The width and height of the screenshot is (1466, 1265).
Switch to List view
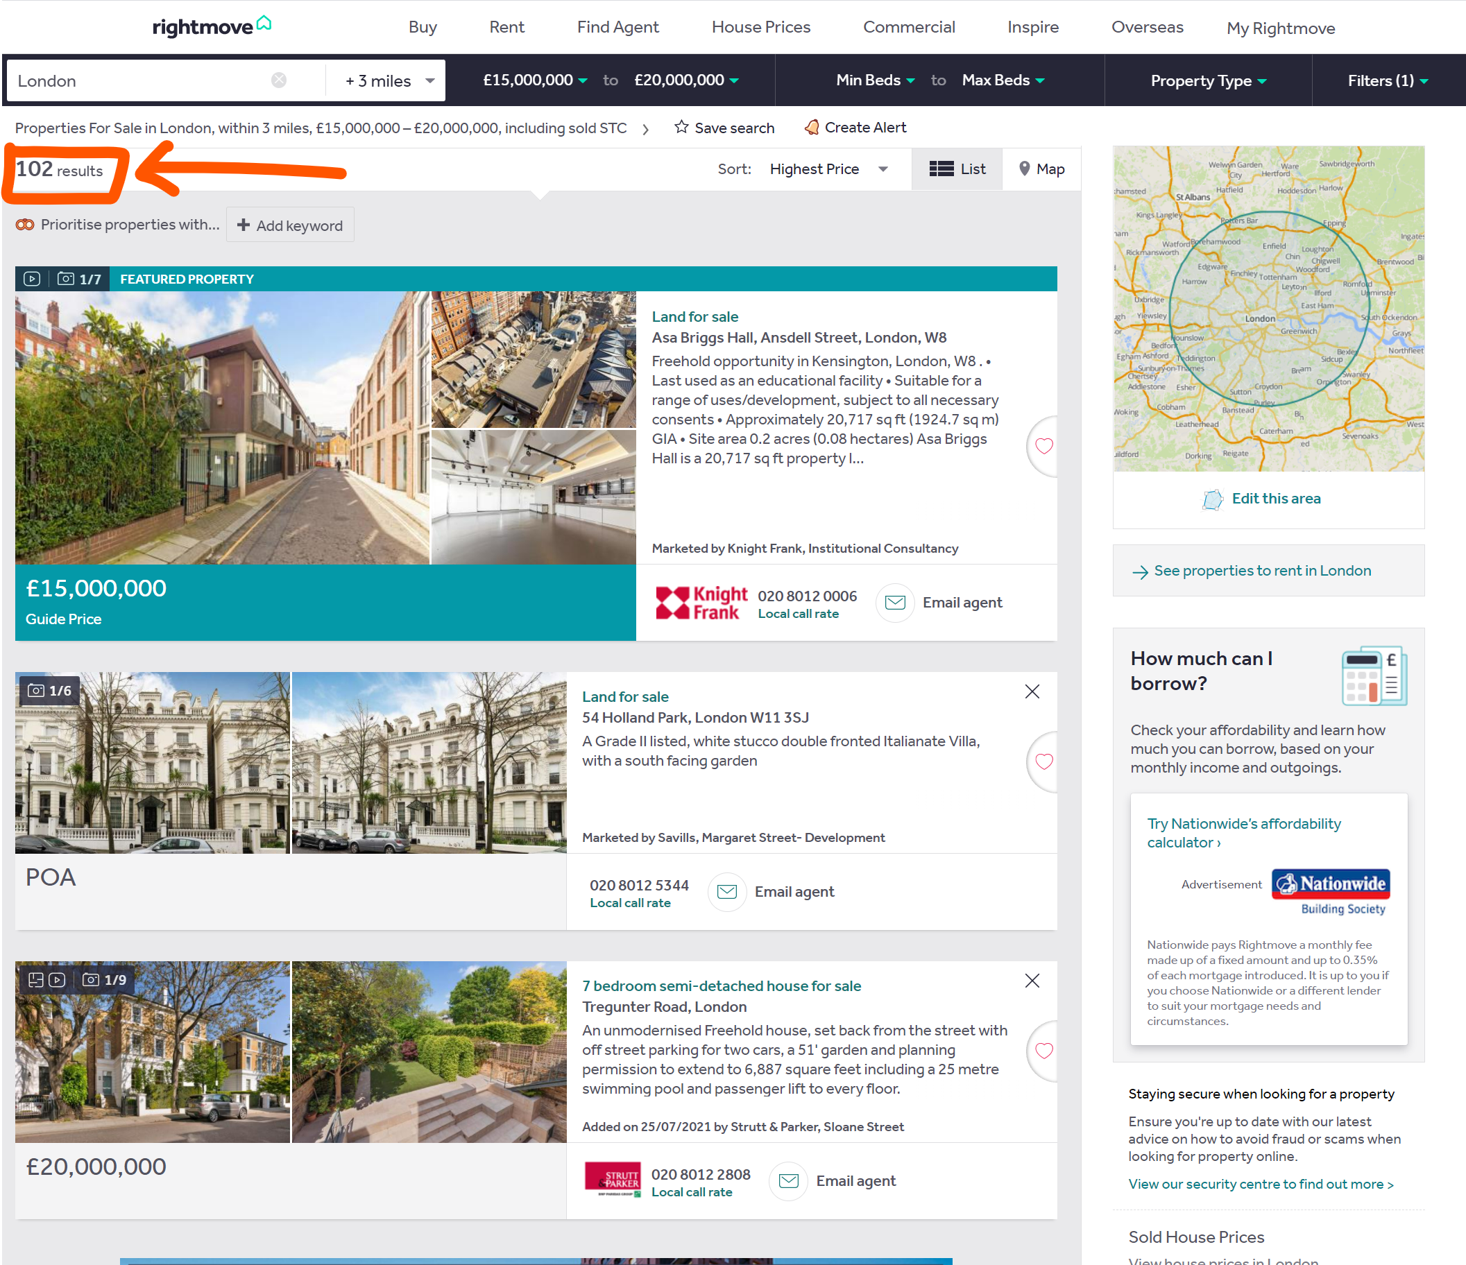(x=957, y=169)
